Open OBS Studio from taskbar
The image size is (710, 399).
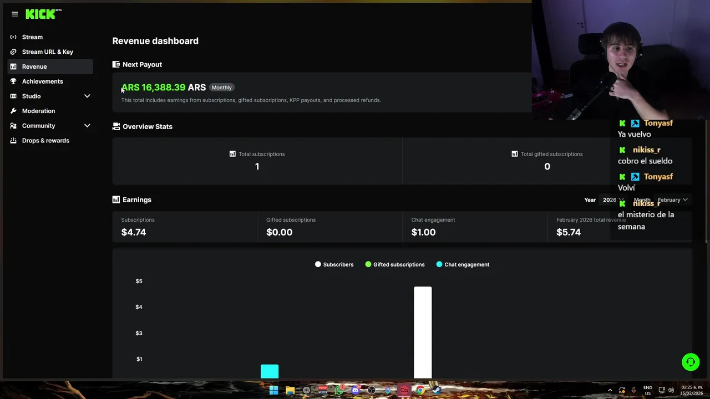tap(372, 390)
